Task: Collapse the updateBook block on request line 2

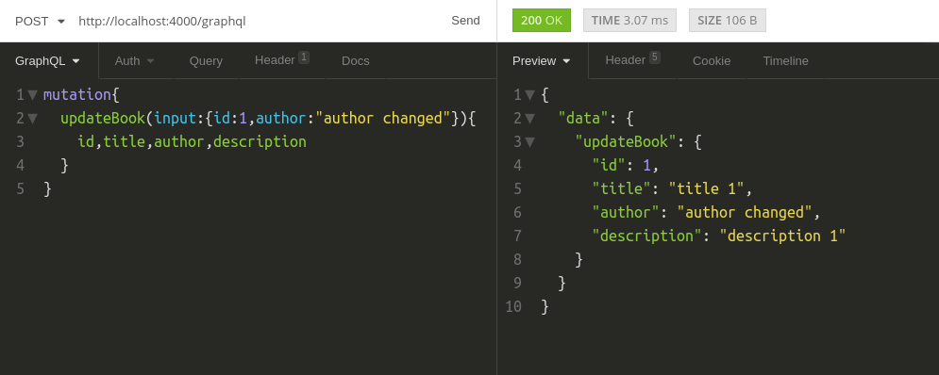Action: (32, 119)
